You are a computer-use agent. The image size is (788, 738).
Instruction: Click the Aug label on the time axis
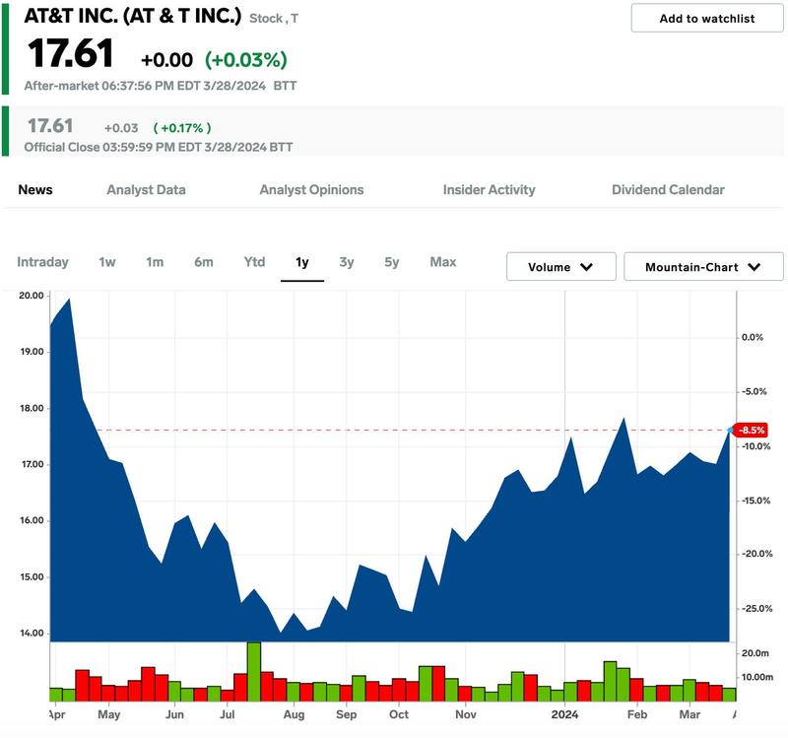pyautogui.click(x=294, y=714)
